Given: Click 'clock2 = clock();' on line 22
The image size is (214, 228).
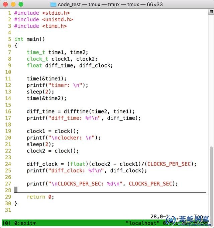Looking at the screenshot, I should click(53, 151).
